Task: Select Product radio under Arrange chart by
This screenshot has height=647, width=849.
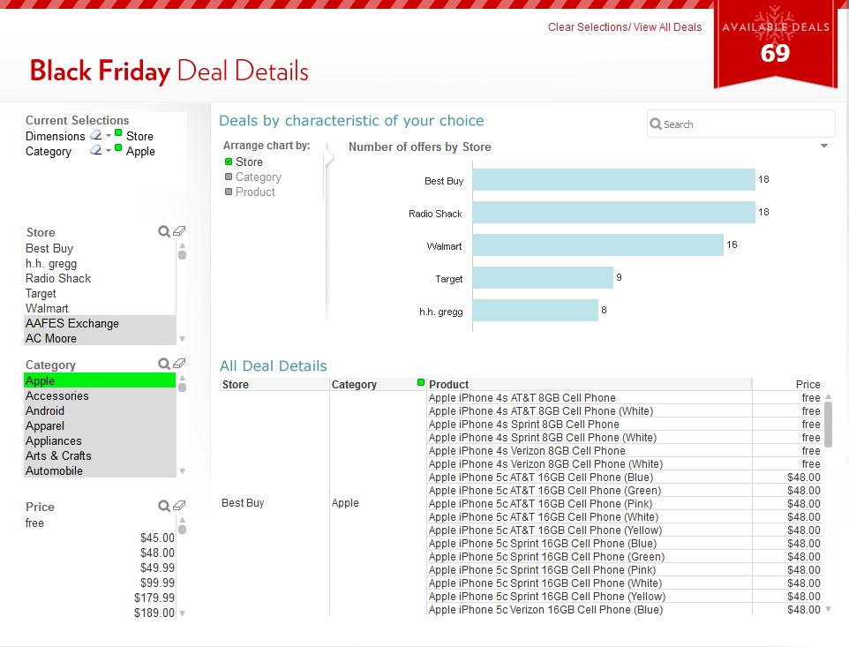Action: (229, 192)
